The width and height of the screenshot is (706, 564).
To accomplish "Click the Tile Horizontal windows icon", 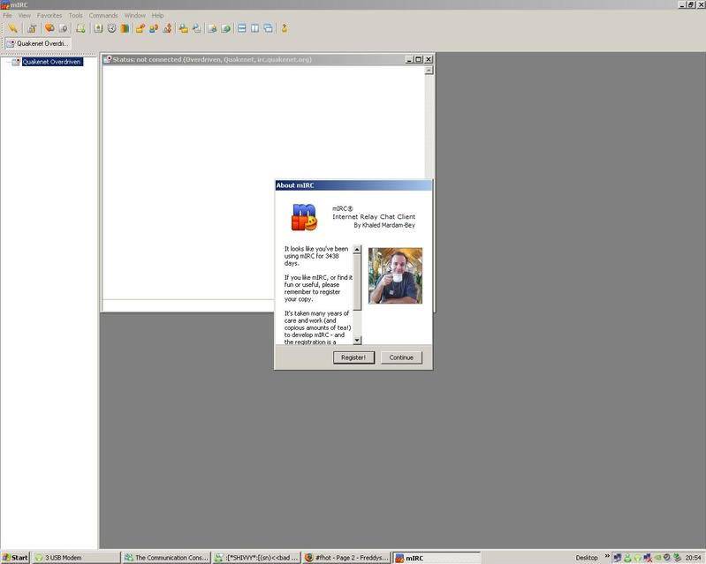I will point(242,28).
